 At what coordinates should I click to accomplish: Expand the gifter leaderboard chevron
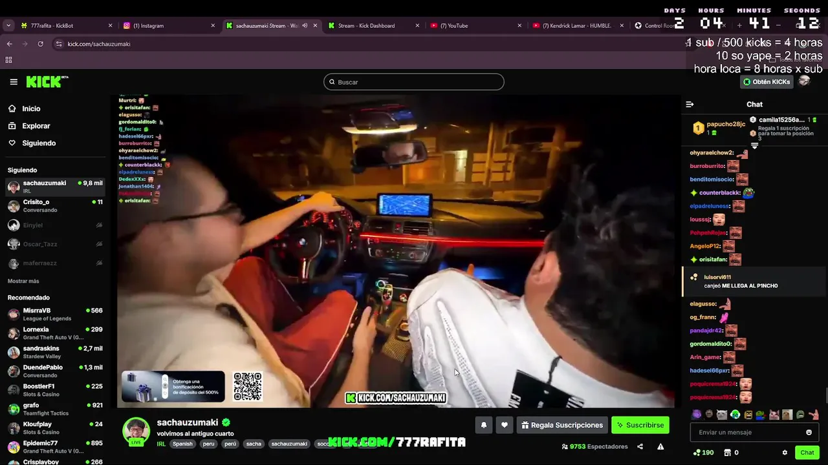click(x=754, y=146)
